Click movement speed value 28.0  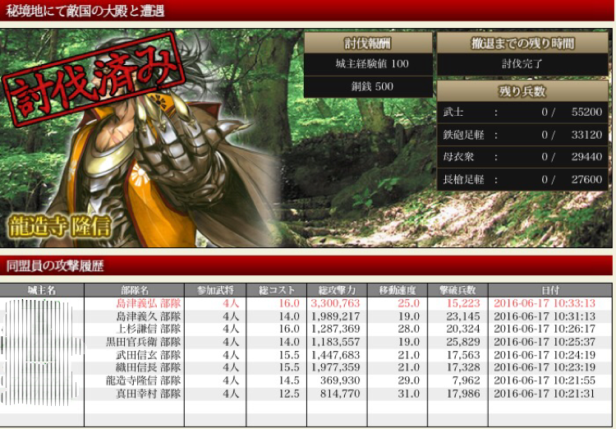(408, 329)
